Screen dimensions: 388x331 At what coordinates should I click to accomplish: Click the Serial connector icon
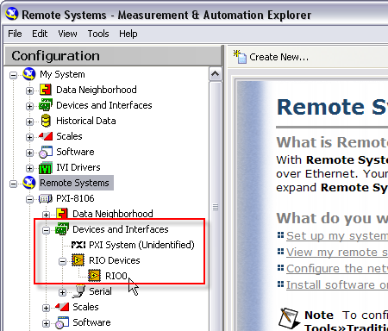pyautogui.click(x=78, y=291)
